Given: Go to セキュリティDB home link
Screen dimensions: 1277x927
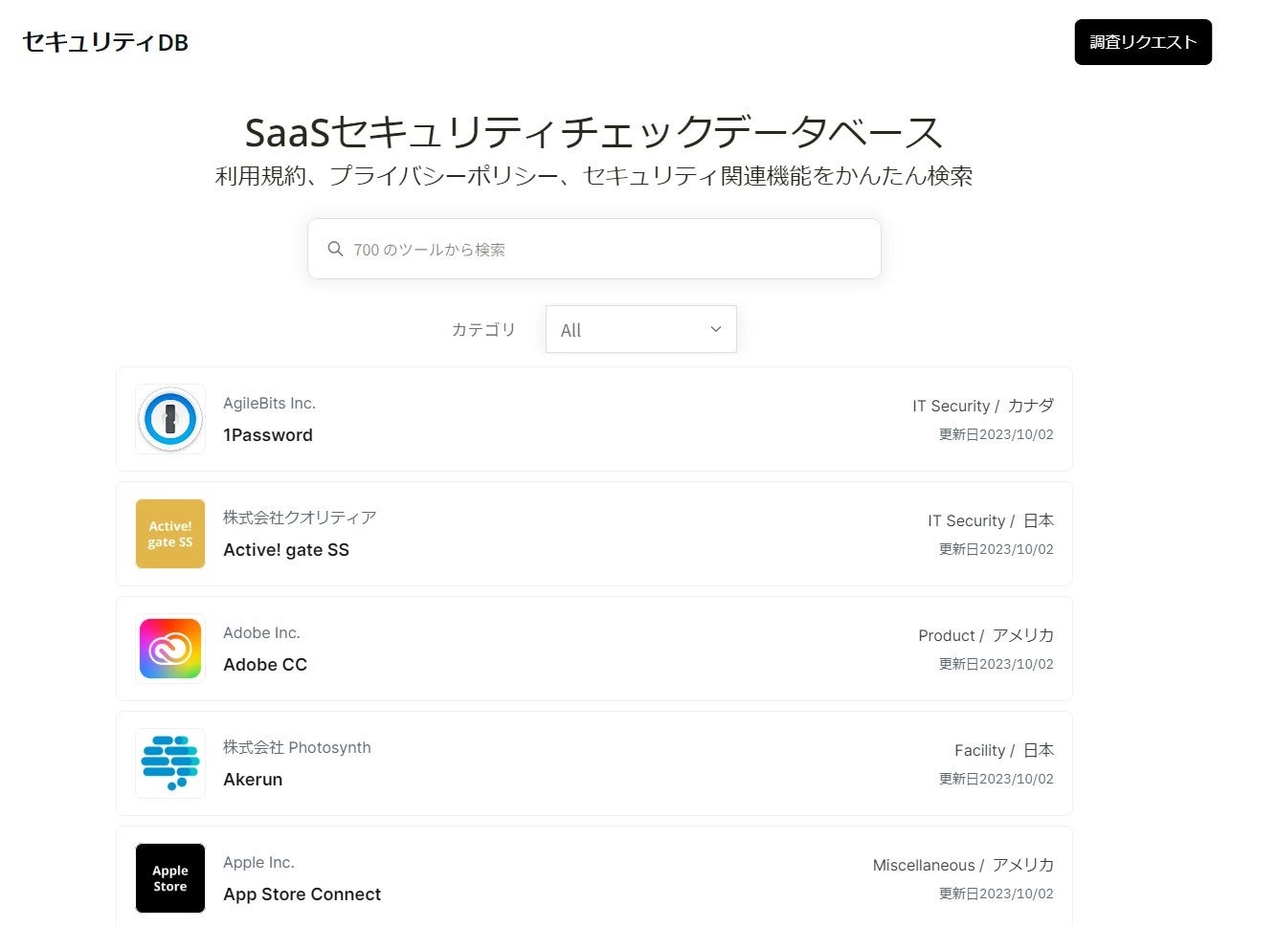Looking at the screenshot, I should coord(105,42).
